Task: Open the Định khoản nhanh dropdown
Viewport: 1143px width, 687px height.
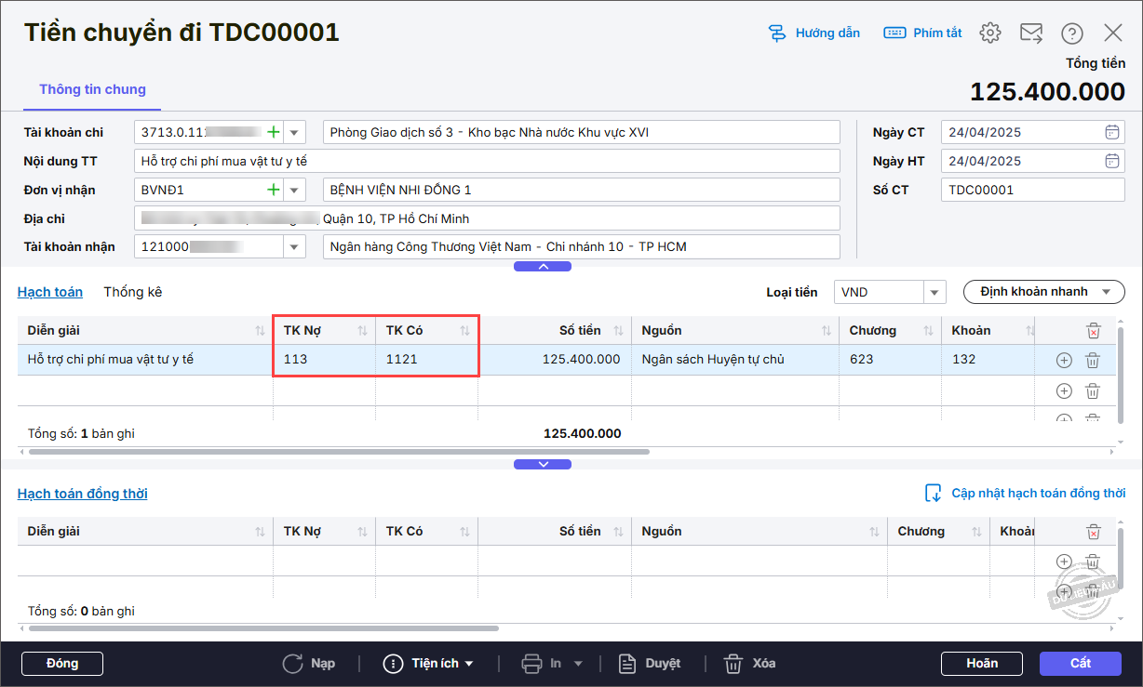Action: (x=1043, y=292)
